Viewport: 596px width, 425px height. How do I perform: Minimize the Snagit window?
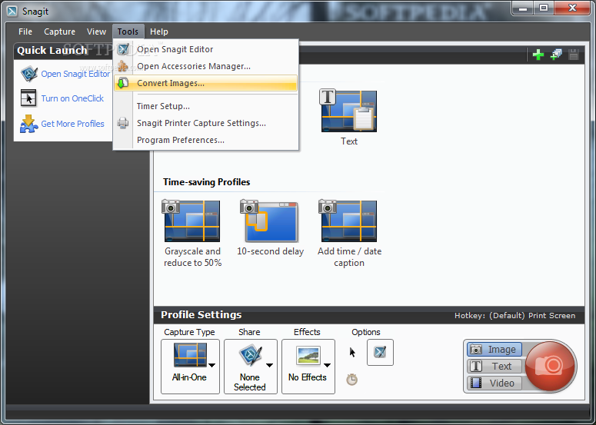[x=523, y=8]
